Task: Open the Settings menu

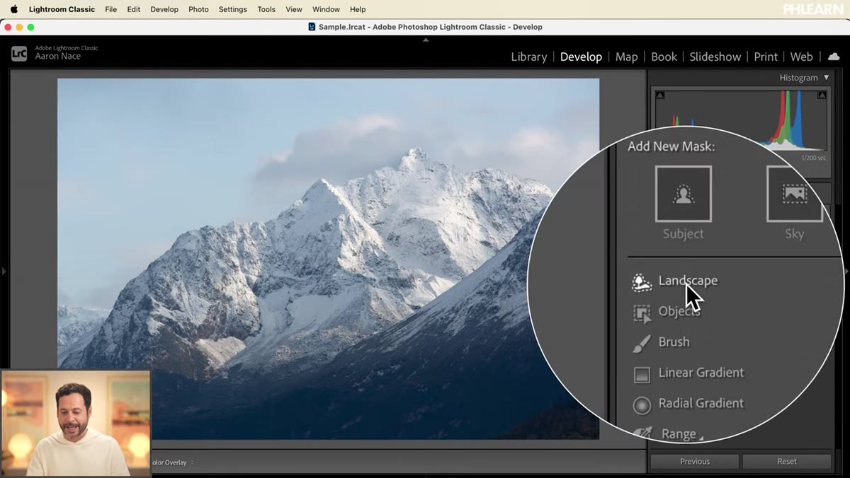Action: point(232,9)
